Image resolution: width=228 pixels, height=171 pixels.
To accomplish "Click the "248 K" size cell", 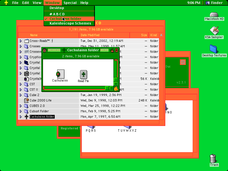I will click(143, 101).
